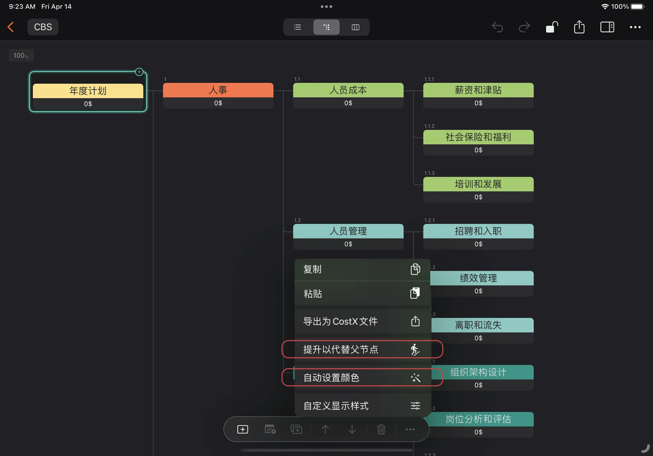Screen dimensions: 653x456
Task: Move the selected node up
Action: click(325, 429)
